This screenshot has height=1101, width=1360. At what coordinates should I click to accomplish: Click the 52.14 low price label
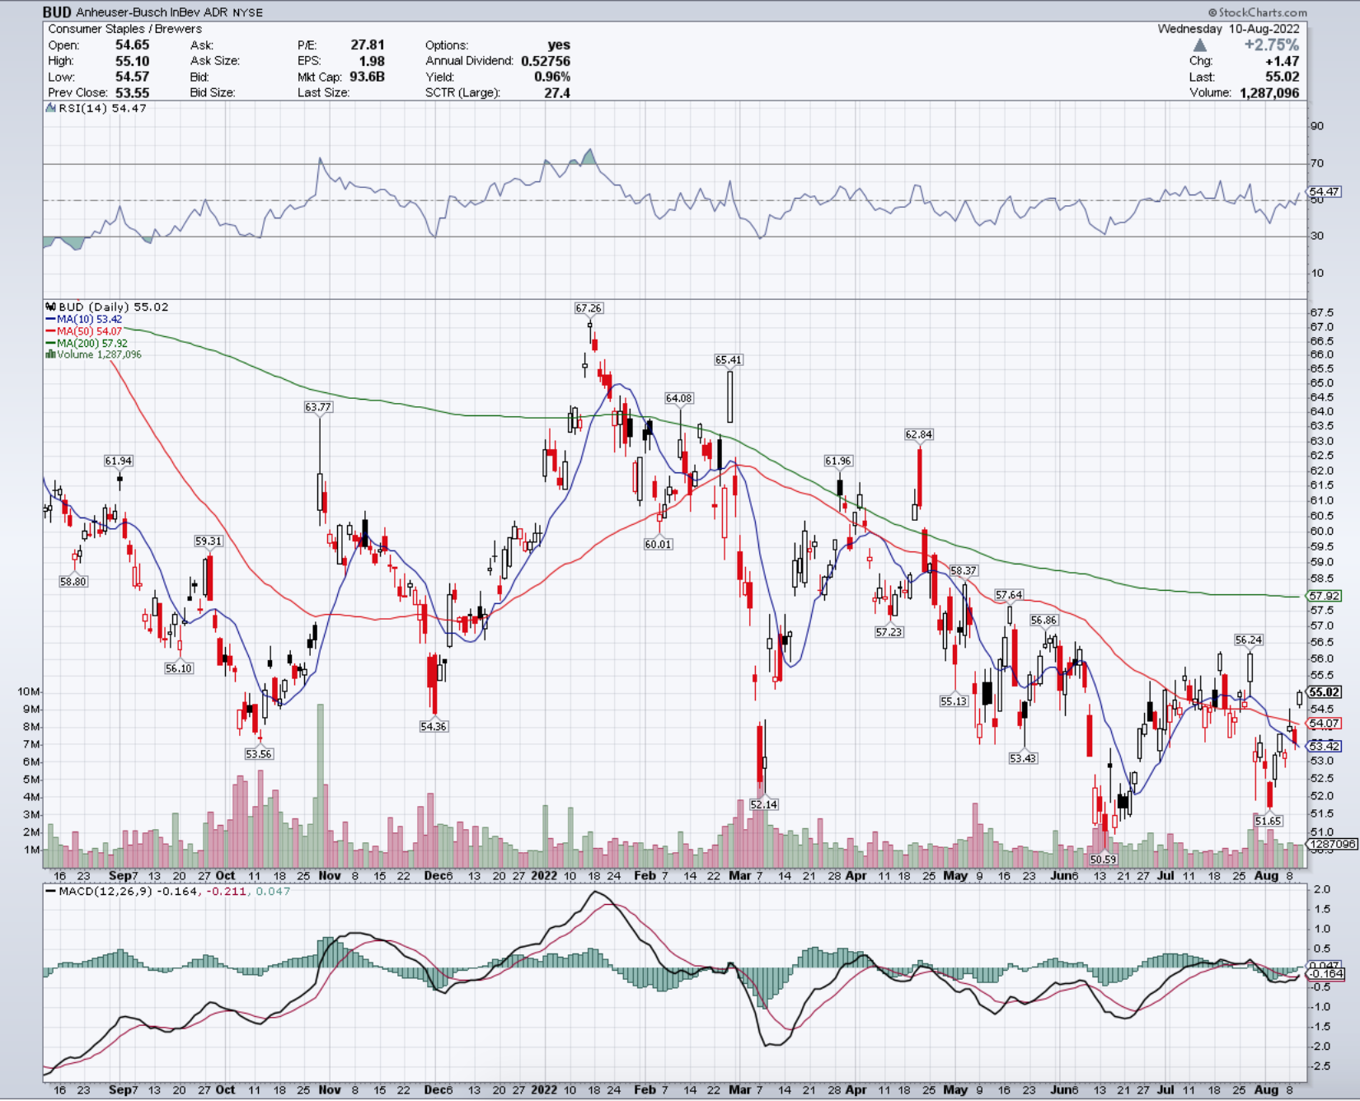[764, 804]
